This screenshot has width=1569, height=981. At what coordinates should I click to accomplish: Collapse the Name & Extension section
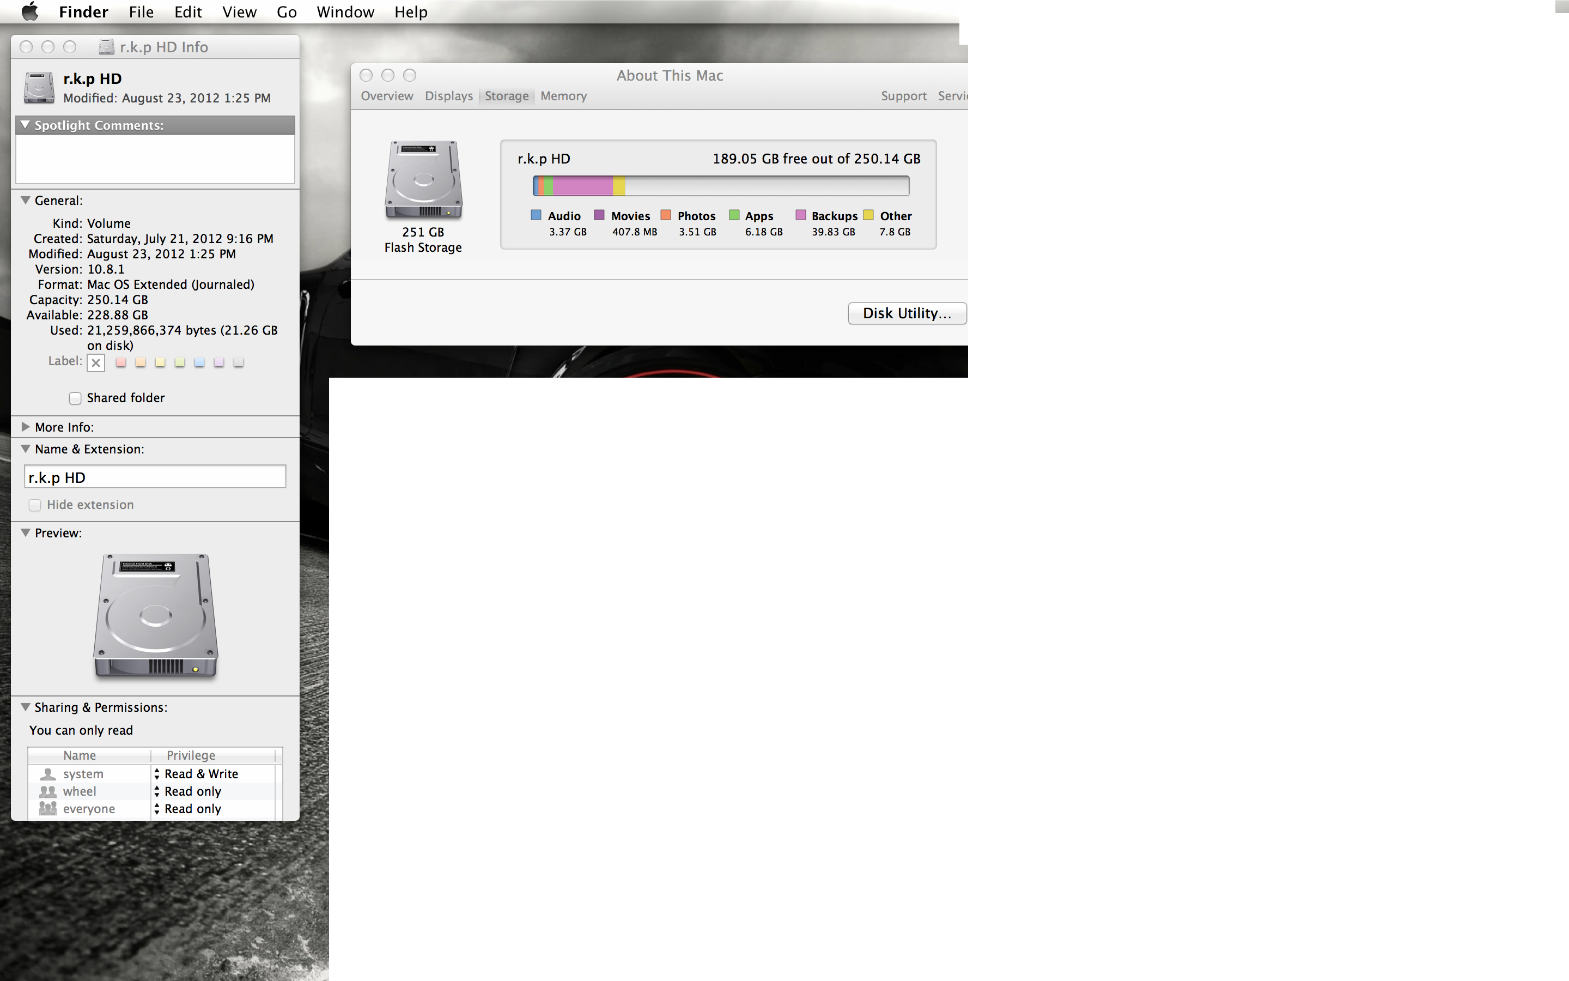pos(25,449)
